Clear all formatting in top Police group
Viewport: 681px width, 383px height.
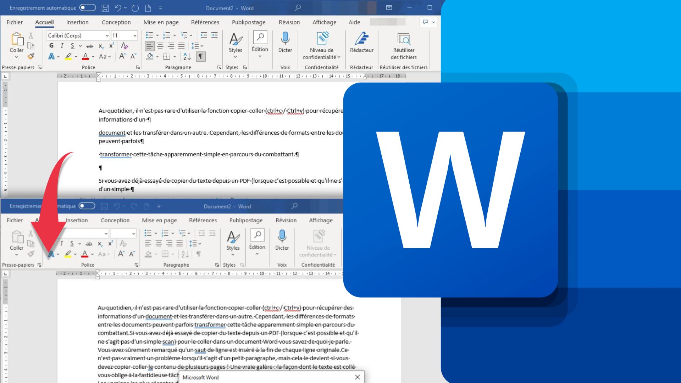[x=124, y=45]
